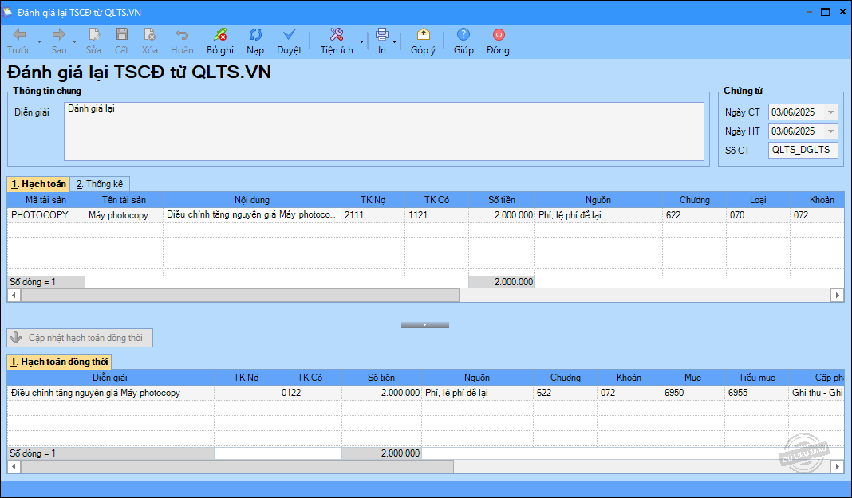
Task: Click the upper grid horizontal scrollbar thumb
Action: click(x=239, y=295)
